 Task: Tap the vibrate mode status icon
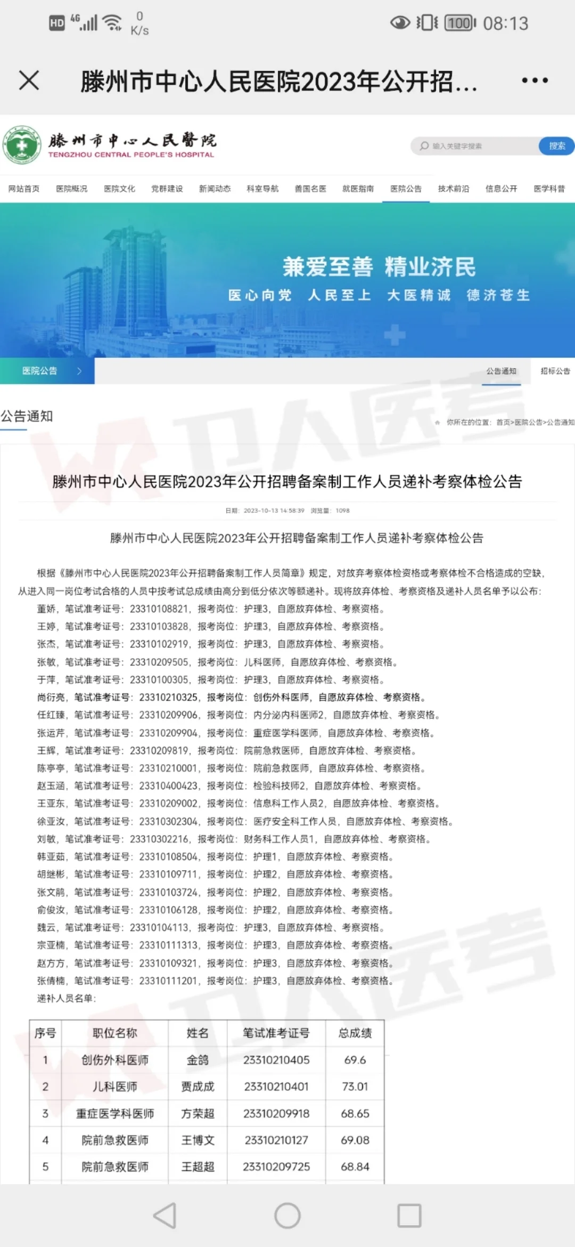tap(427, 22)
